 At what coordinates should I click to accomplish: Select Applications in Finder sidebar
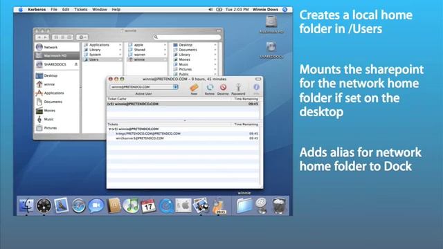(57, 93)
